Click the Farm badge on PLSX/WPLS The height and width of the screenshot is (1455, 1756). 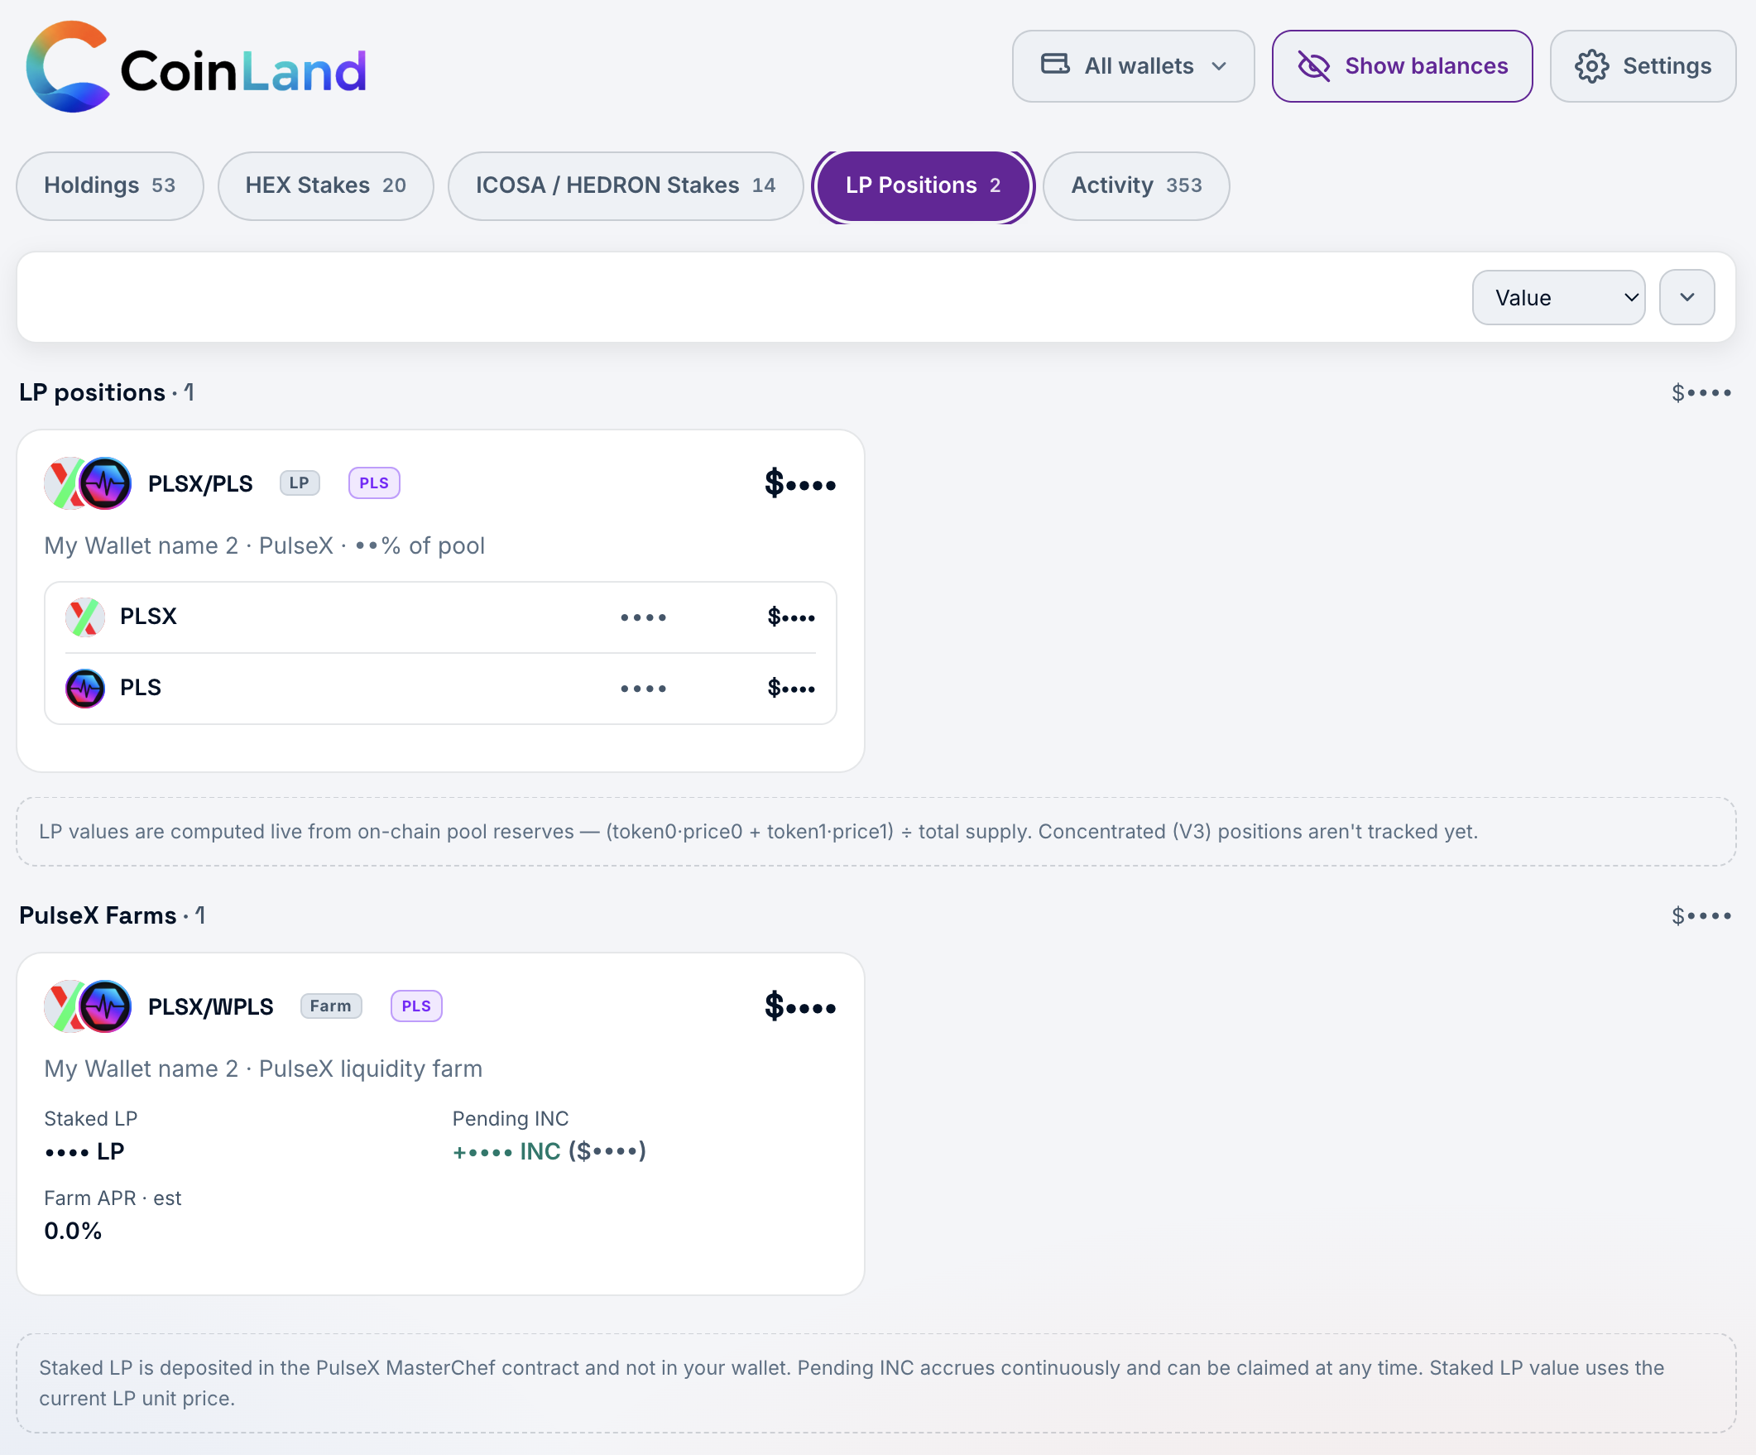[331, 1006]
